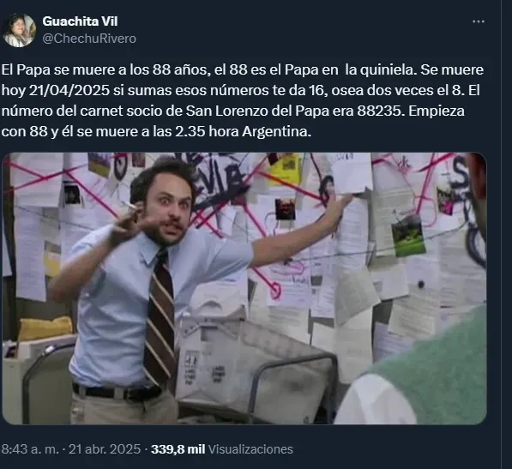Click the man's face in the meme
This screenshot has height=469, width=512.
(168, 207)
